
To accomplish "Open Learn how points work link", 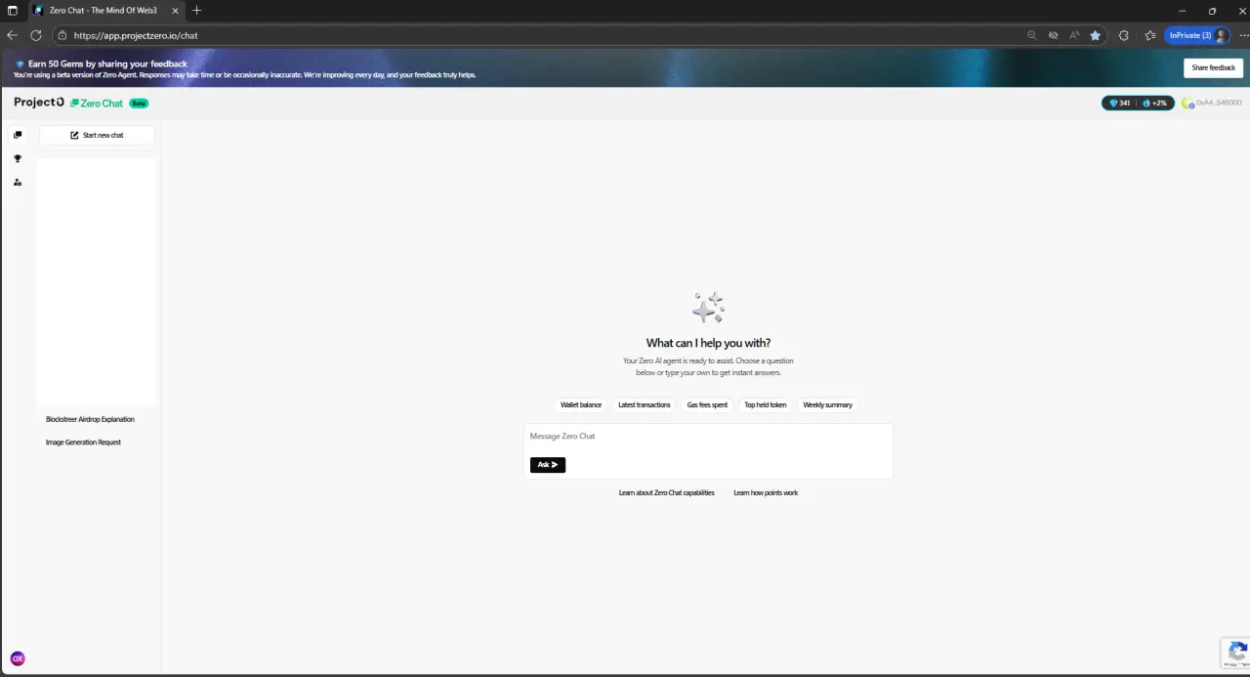I will [766, 493].
